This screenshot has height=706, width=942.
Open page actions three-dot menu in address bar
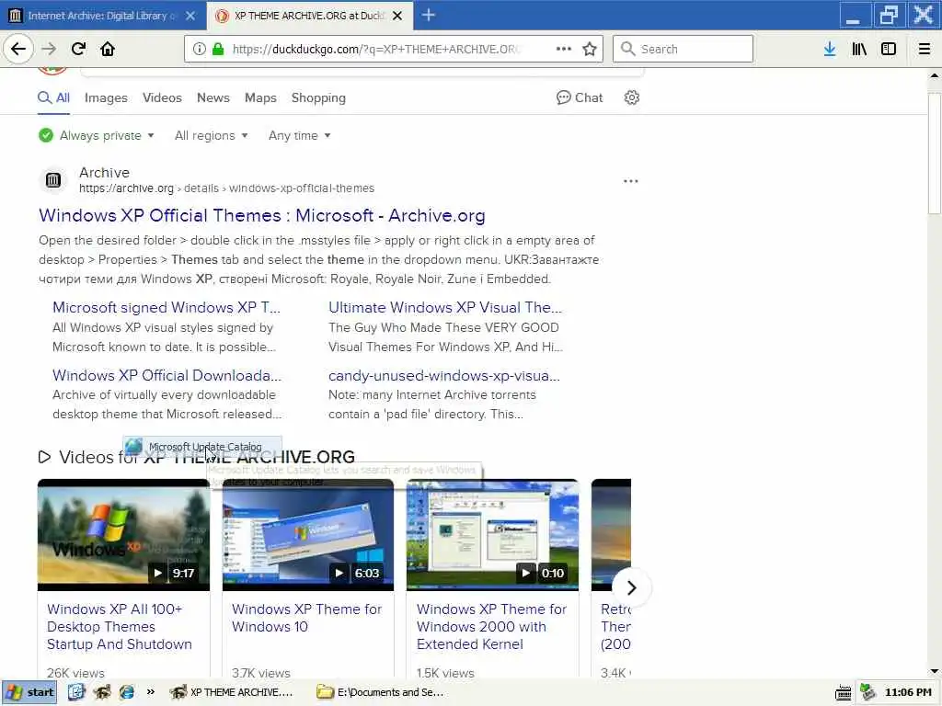(x=564, y=49)
